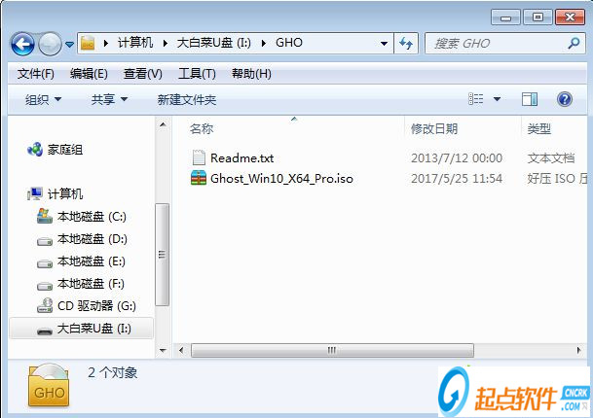Image resolution: width=593 pixels, height=418 pixels.
Task: Click the horizontal scrollbar thumb
Action: point(332,350)
